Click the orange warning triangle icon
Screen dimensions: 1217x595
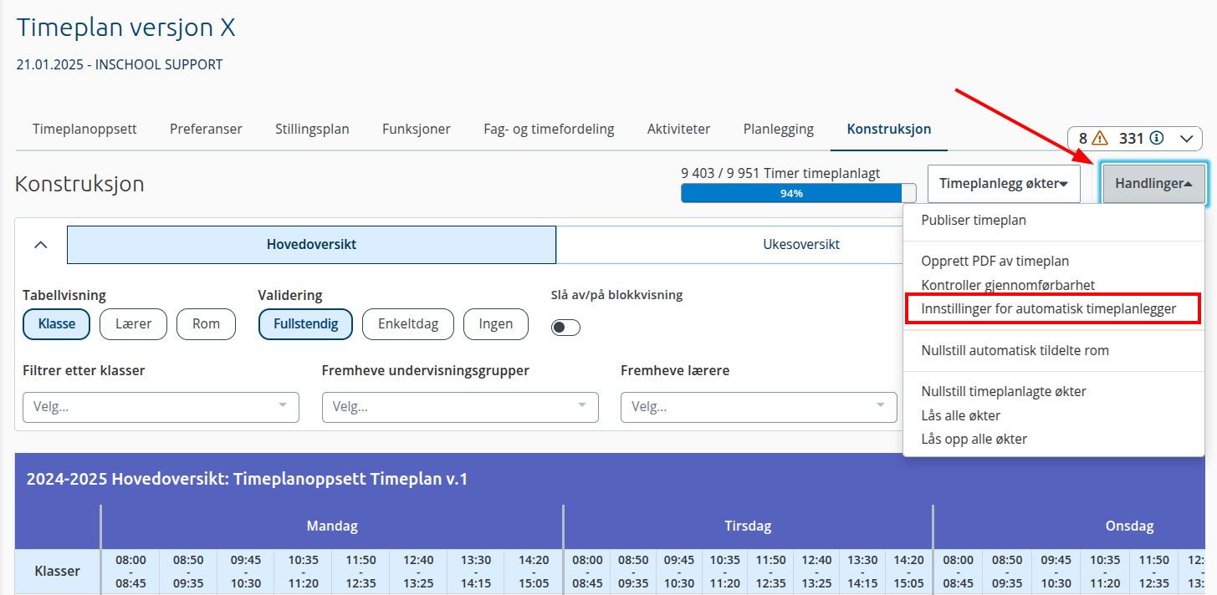pyautogui.click(x=1100, y=139)
